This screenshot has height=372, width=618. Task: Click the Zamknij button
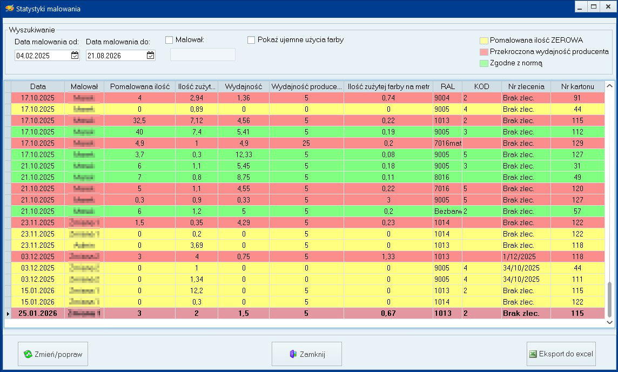(x=307, y=354)
